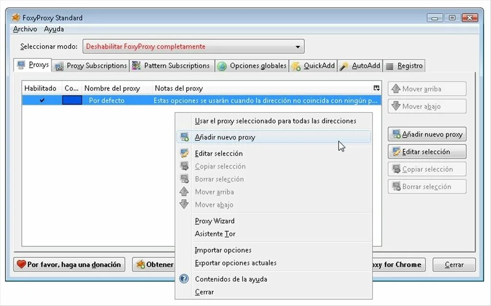This screenshot has height=306, width=491.
Task: Toggle the Habilitado checkmark for Por defecto
Action: [x=42, y=100]
